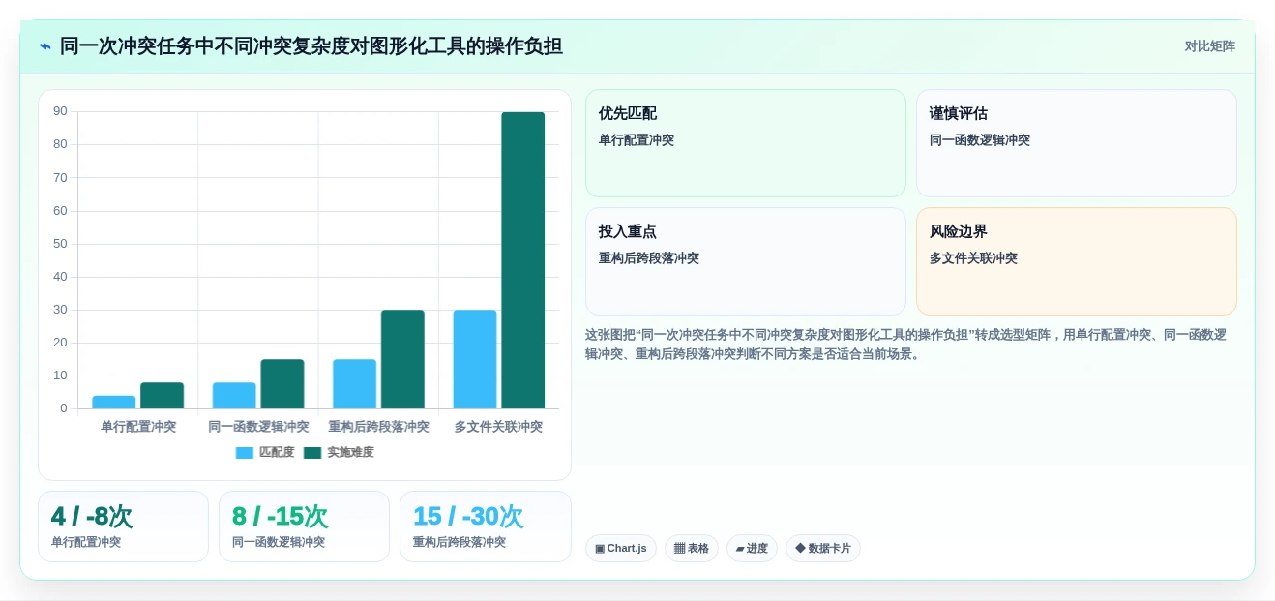Click 同一函数逻辑冲突 text in 谨慎评估 card
The height and width of the screenshot is (601, 1275).
tap(980, 140)
